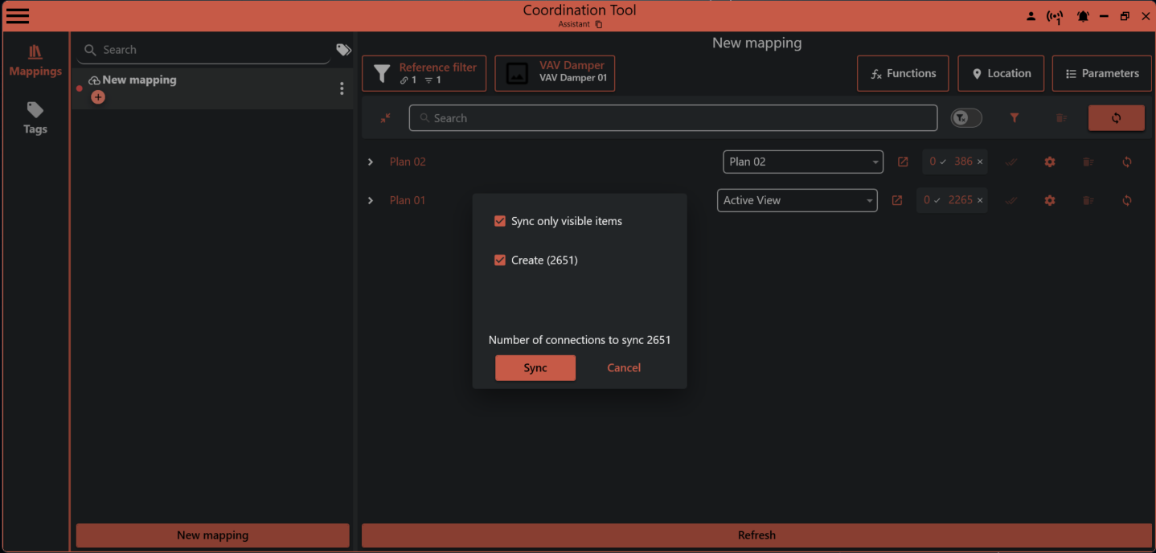Open the Functions panel

coord(903,73)
